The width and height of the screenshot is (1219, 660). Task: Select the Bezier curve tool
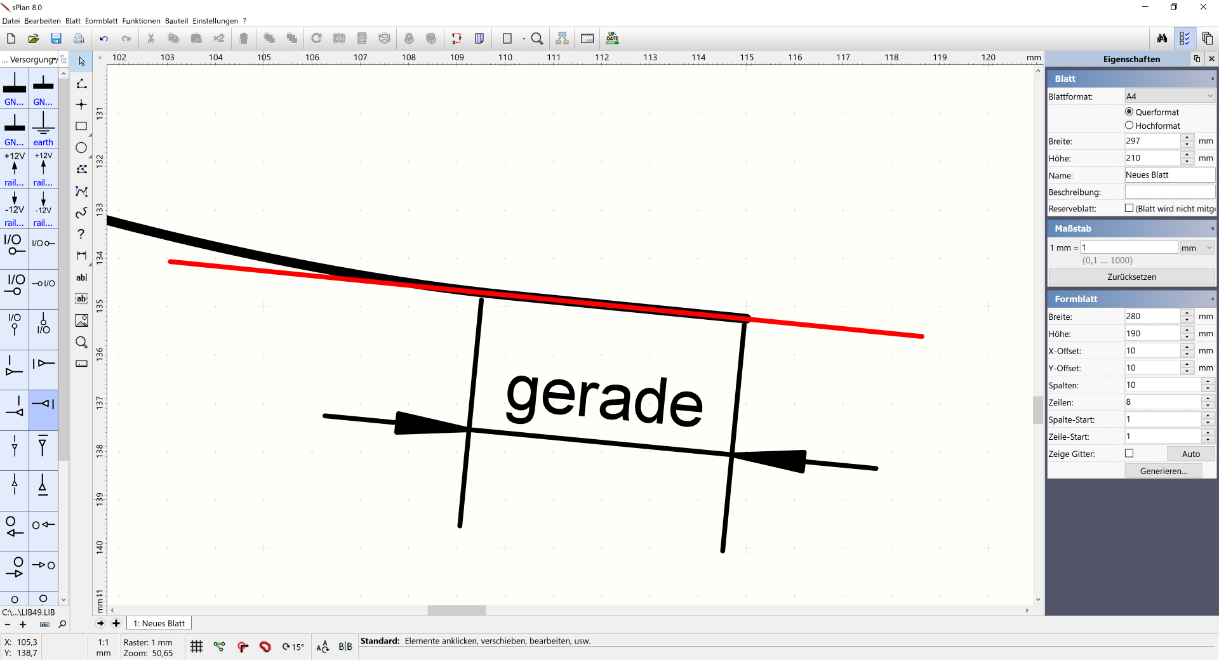(81, 191)
